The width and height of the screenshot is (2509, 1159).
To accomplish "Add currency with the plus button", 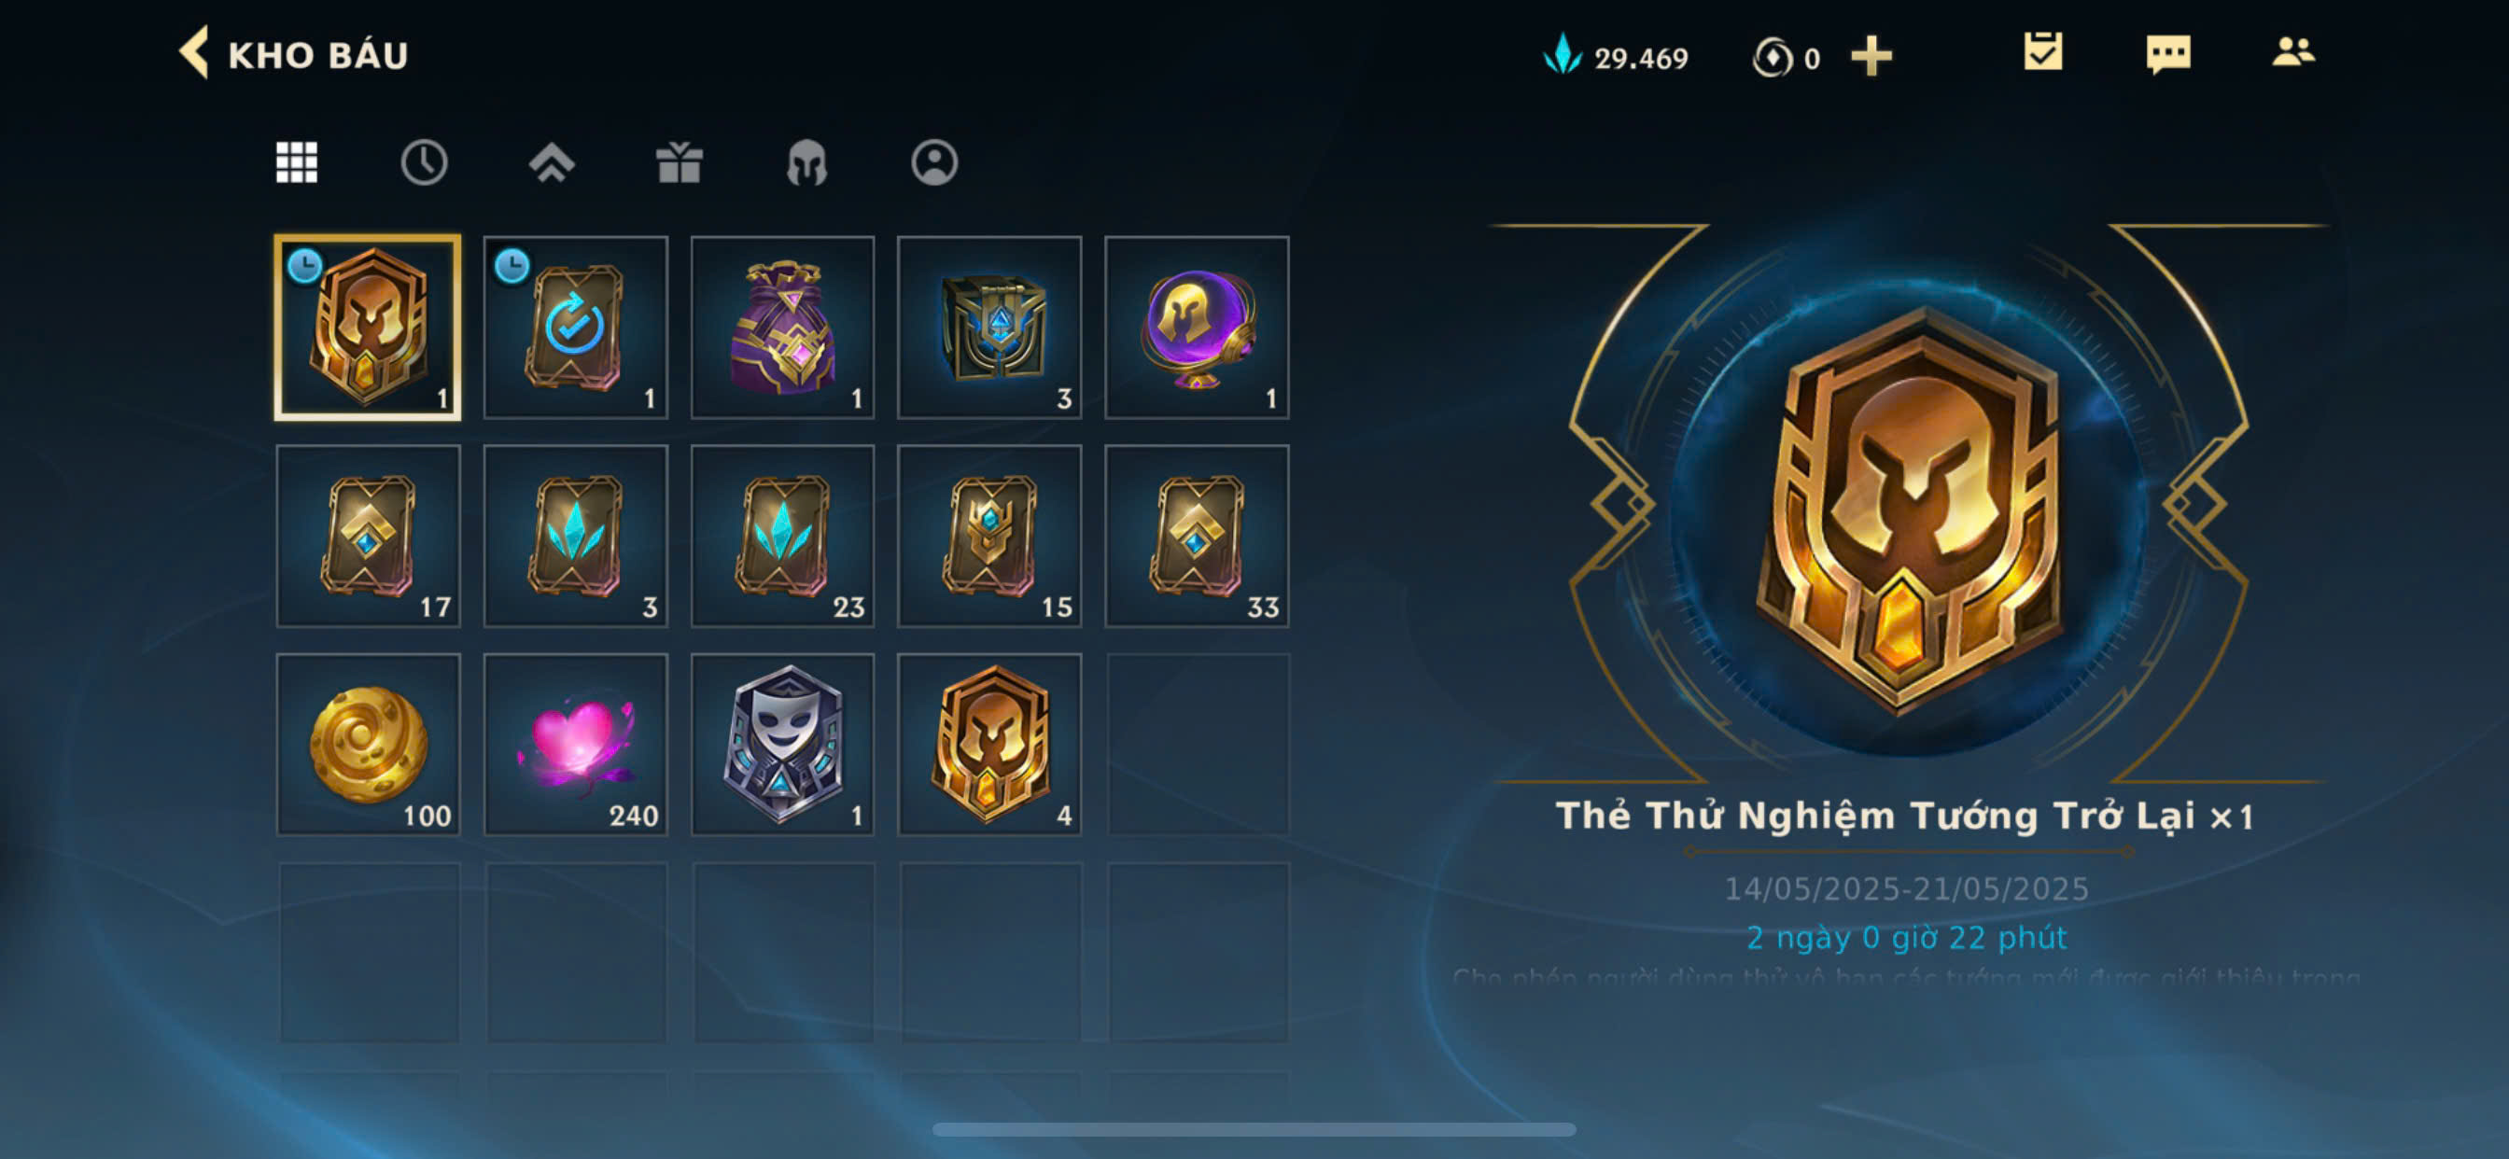I will [1871, 57].
